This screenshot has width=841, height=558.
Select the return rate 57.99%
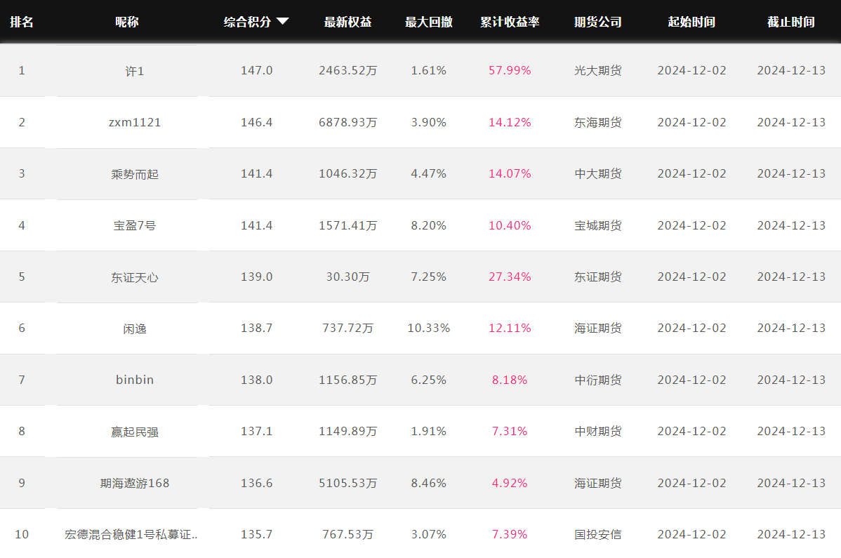510,70
